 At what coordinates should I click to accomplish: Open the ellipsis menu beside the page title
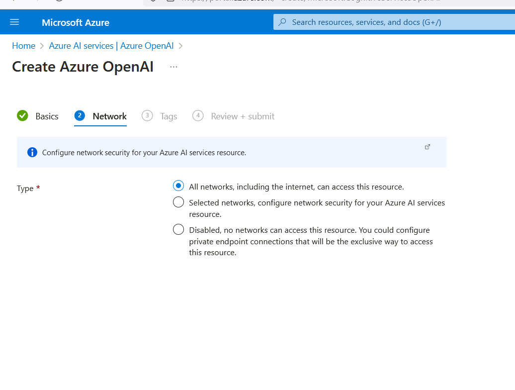173,66
